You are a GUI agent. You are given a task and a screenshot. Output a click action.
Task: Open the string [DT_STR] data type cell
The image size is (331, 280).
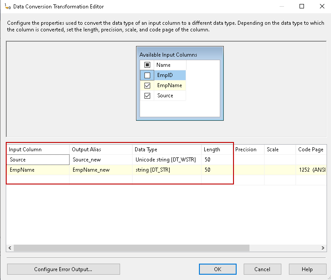tap(167, 170)
